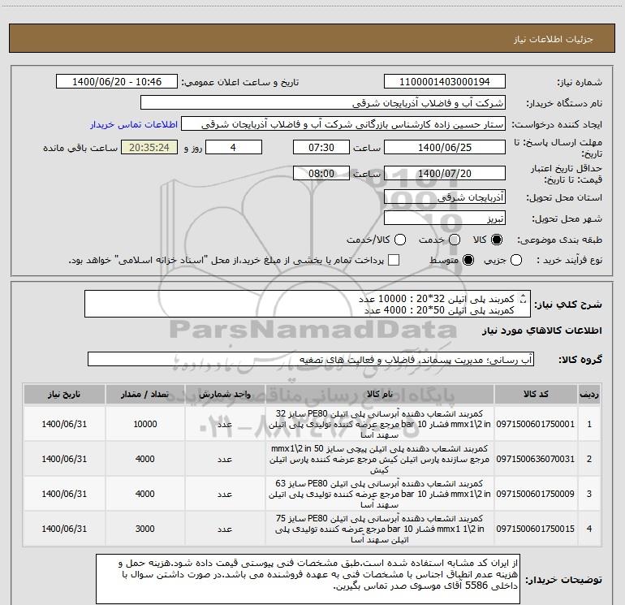Click quantity 10000 in row 1
The width and height of the screenshot is (625, 605).
click(145, 424)
